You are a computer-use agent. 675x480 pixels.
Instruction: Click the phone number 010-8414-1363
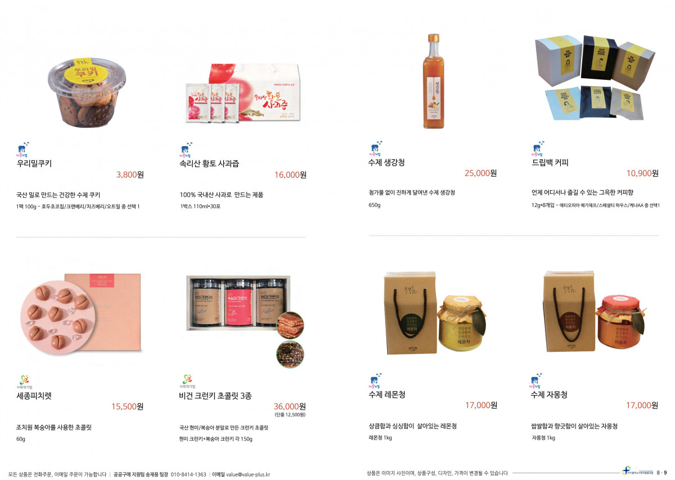pos(188,474)
